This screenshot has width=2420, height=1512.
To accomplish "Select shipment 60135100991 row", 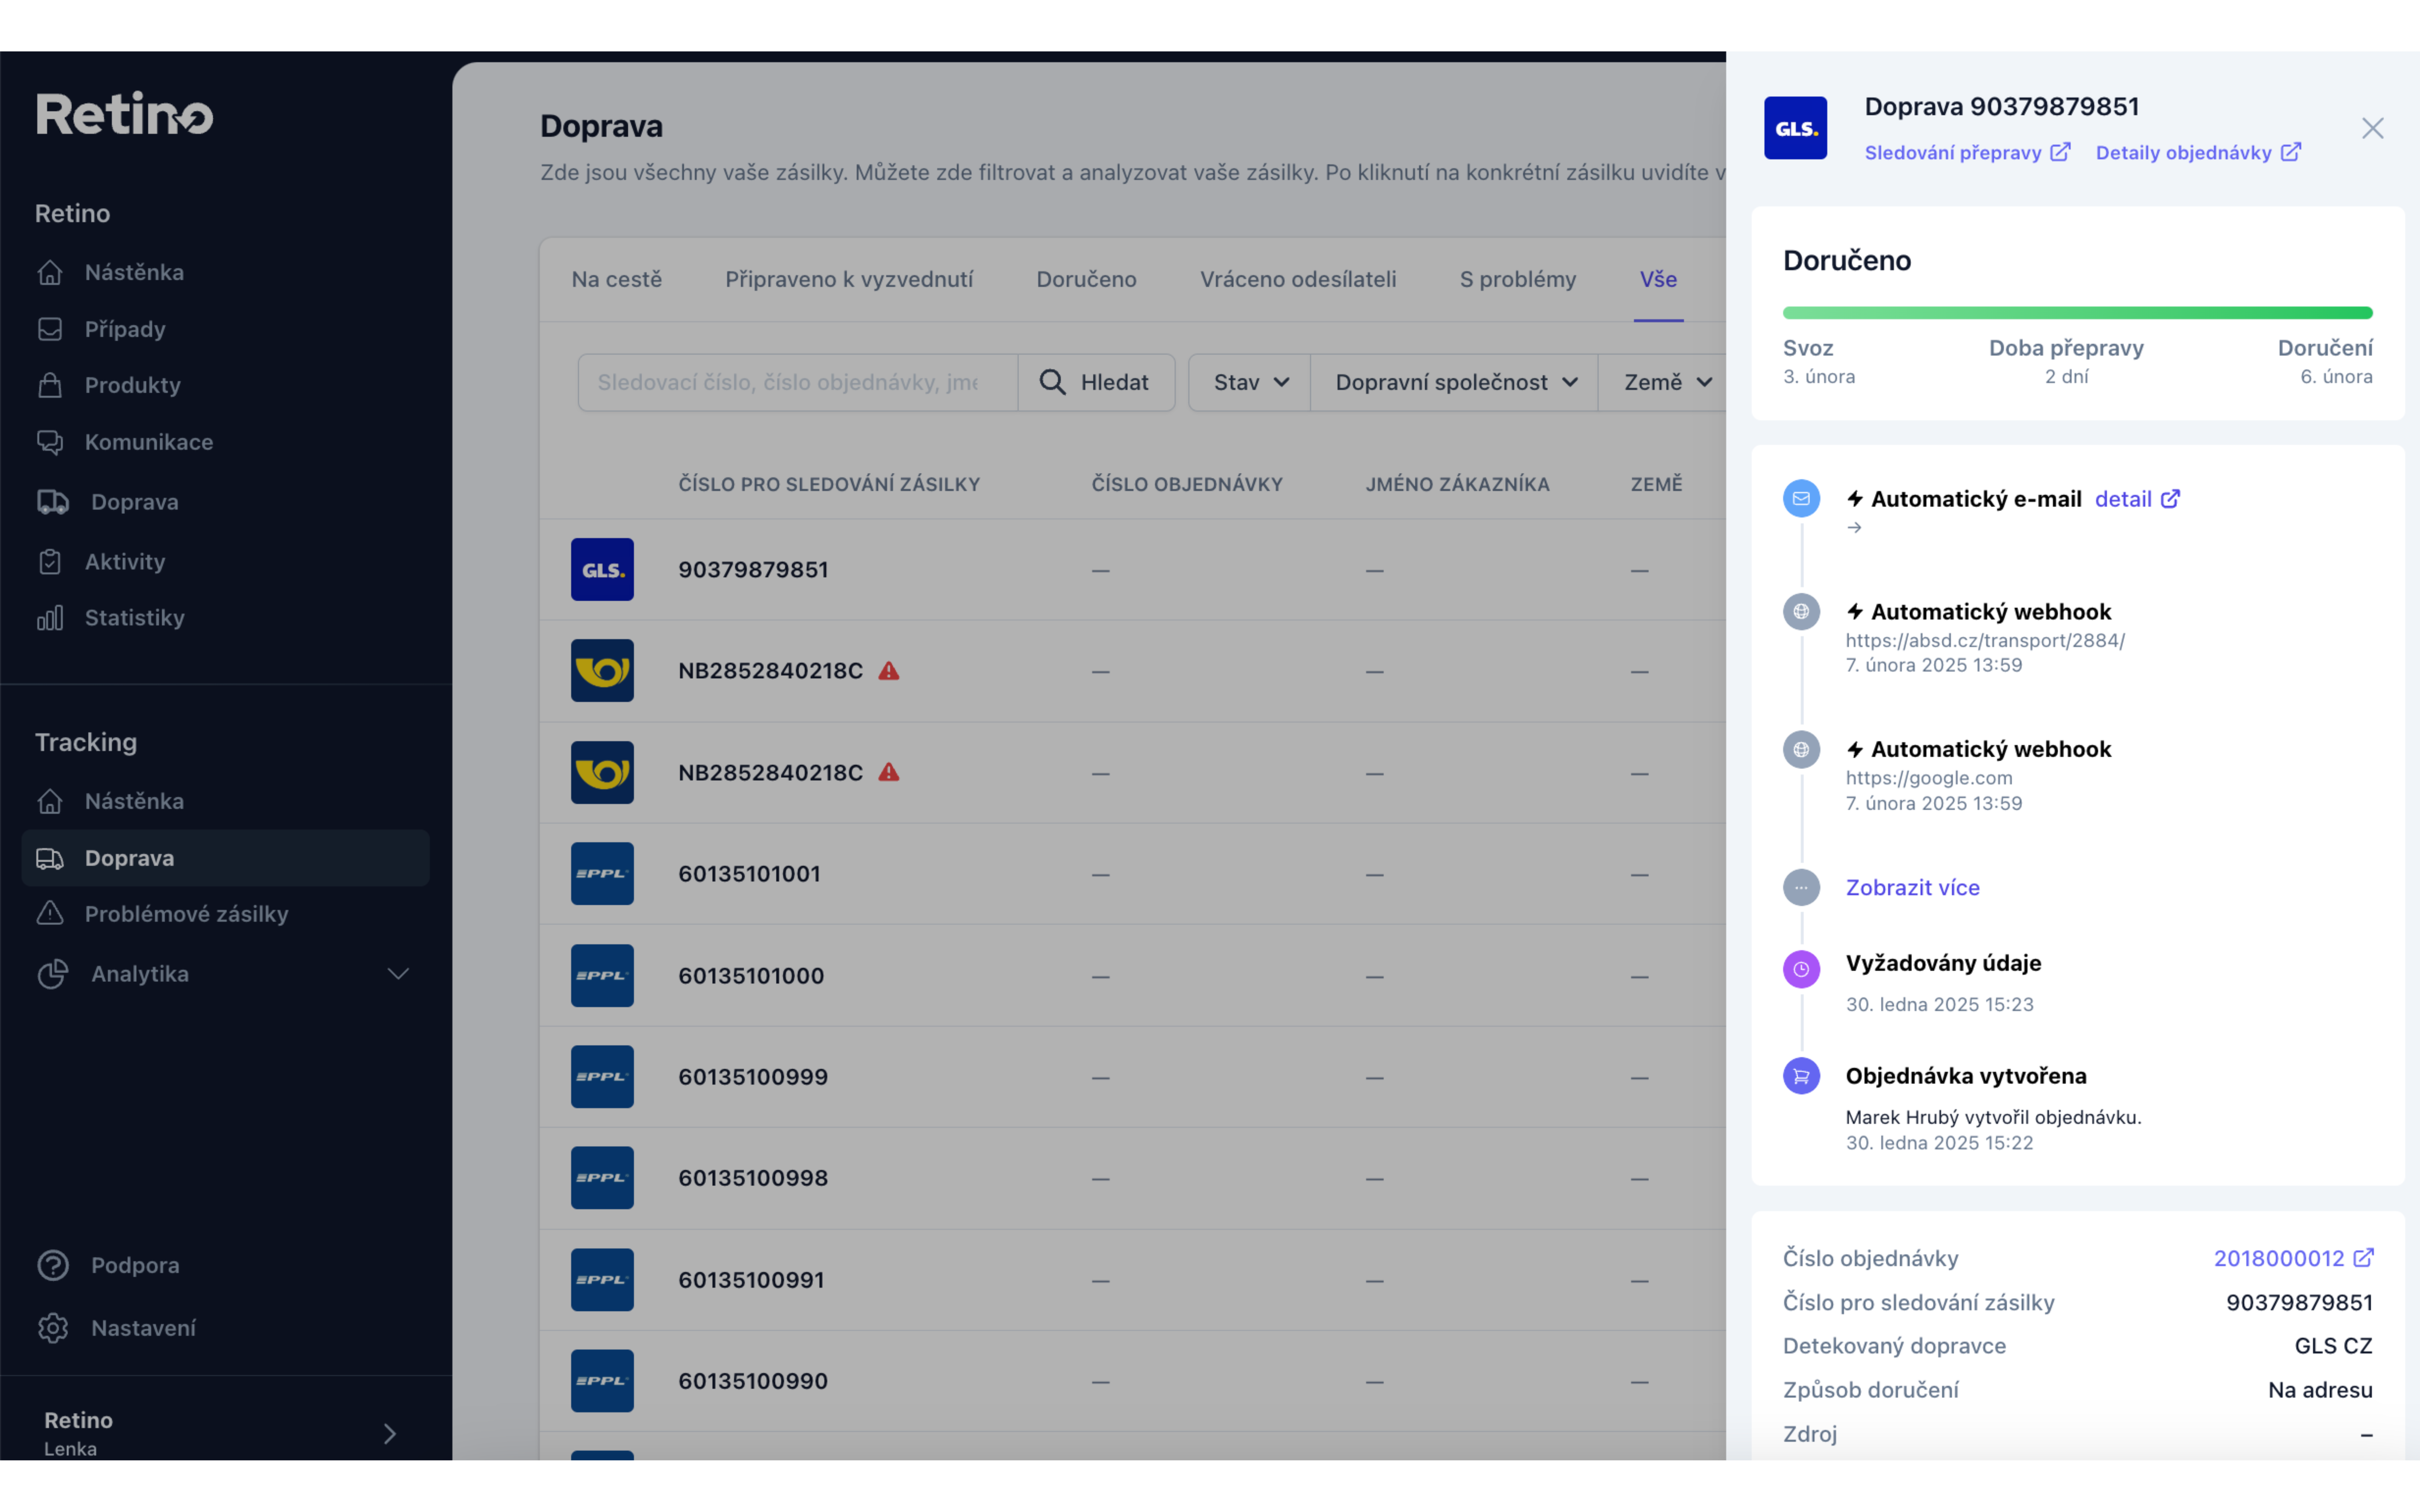I will click(1133, 1280).
